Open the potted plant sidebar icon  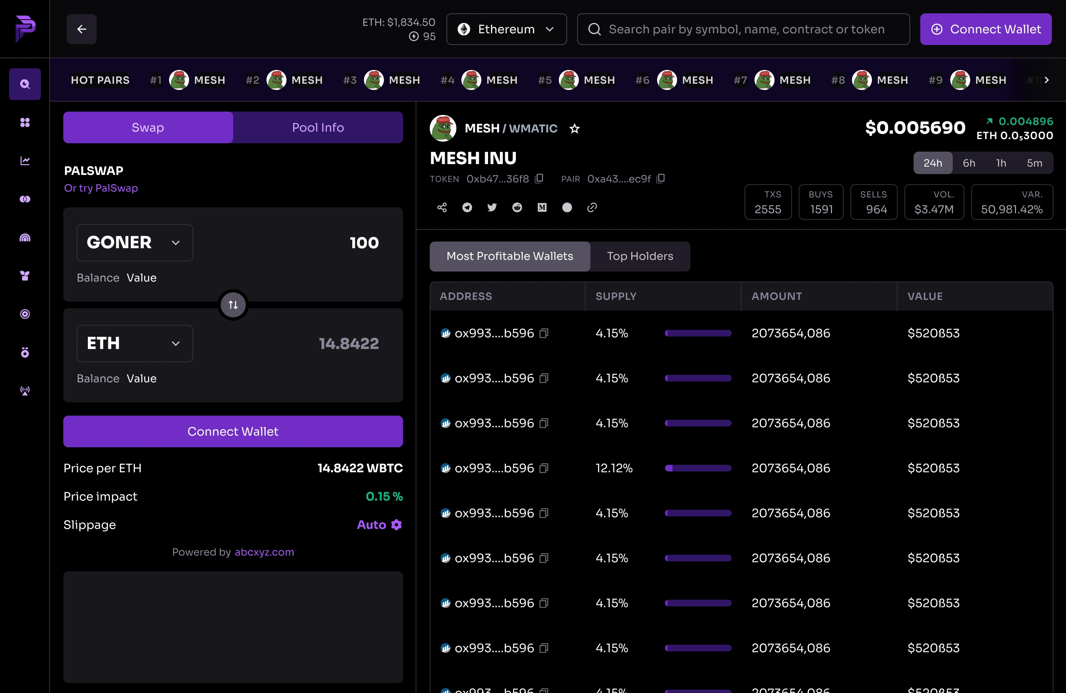[25, 276]
